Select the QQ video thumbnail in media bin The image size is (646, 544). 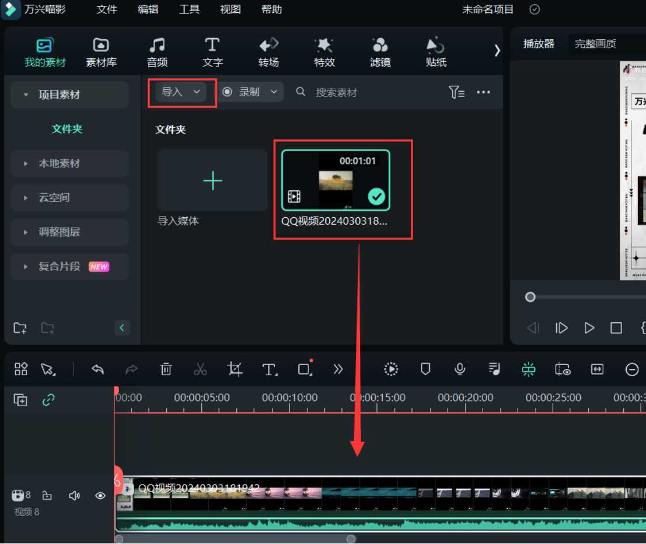336,181
